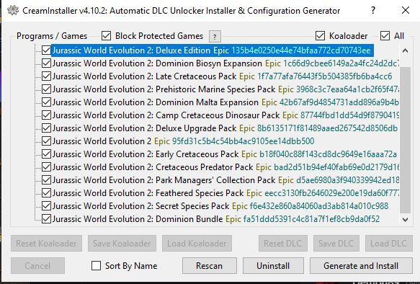Uncheck Deluxe Upgrade Pack checkbox
The width and height of the screenshot is (420, 284).
tap(46, 128)
